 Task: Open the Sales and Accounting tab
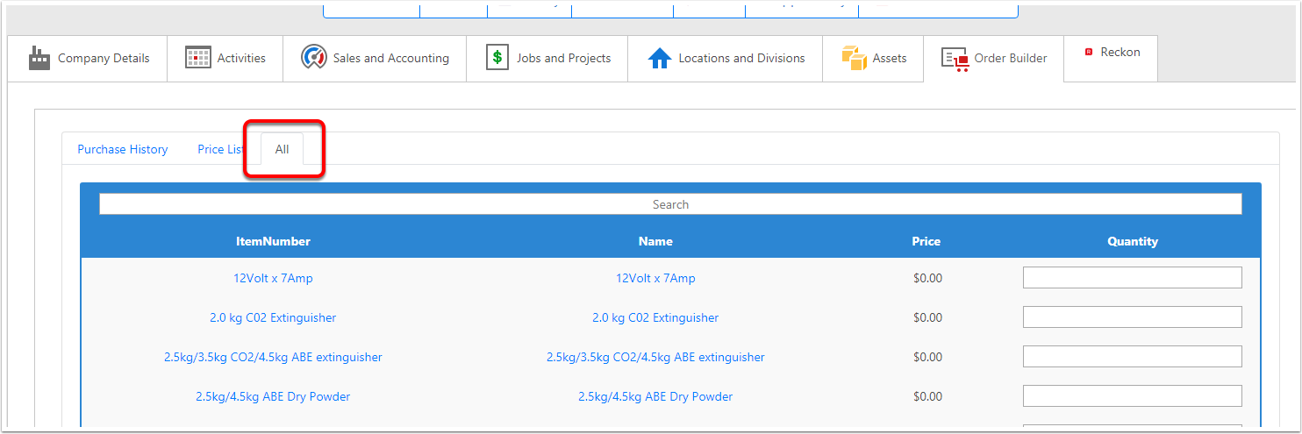click(375, 59)
